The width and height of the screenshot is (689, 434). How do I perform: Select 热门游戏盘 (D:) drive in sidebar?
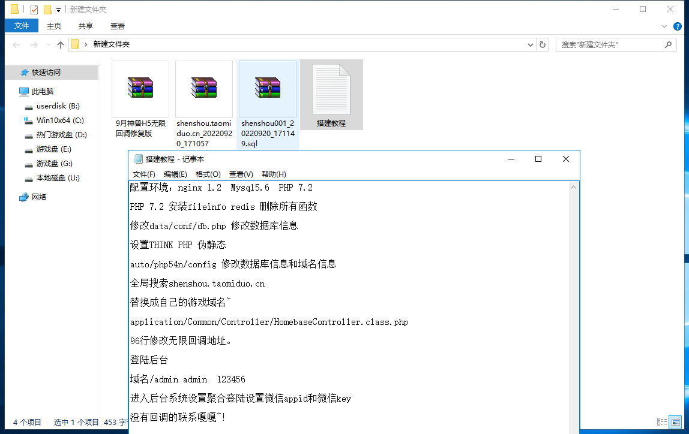click(61, 135)
